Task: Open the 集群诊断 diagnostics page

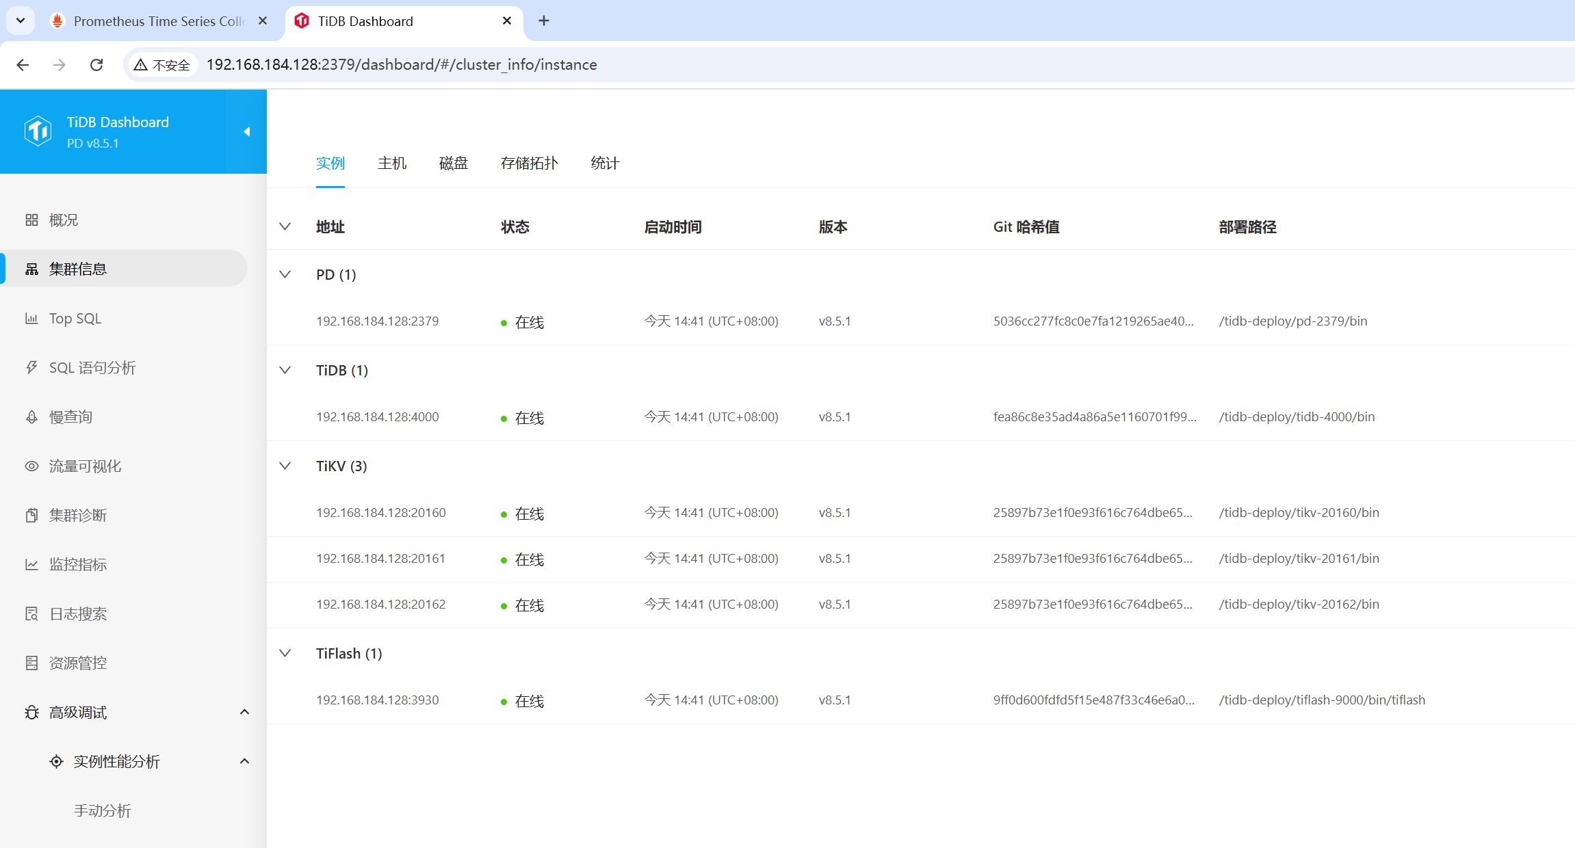Action: click(x=77, y=515)
